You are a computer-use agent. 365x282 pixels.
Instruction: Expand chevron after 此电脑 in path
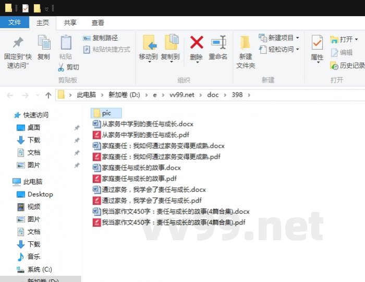pyautogui.click(x=102, y=95)
